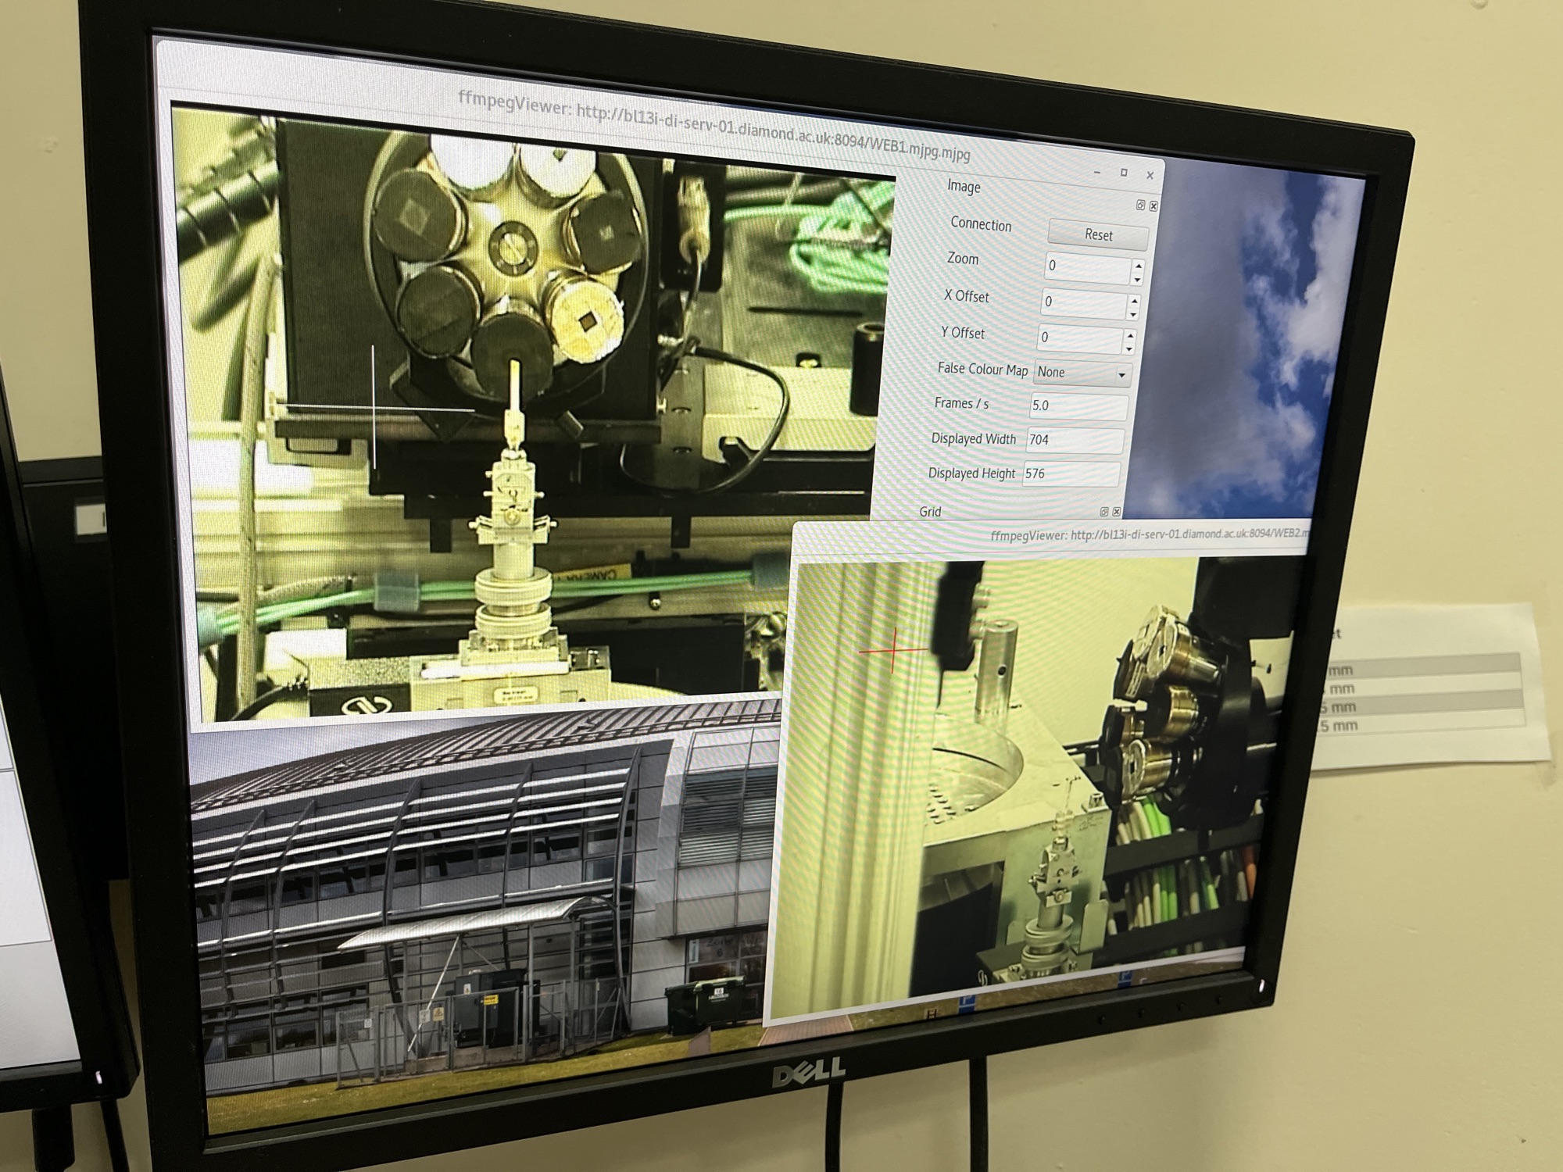Click the WEB2 ffmpegViewer title bar
1563x1172 pixels.
click(1094, 535)
